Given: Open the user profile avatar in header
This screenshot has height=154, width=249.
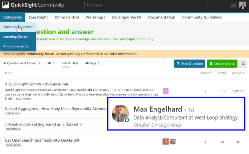Looking at the screenshot, I should click(x=242, y=5).
